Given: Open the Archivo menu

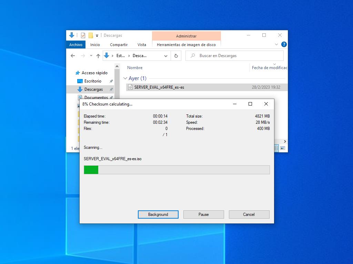Looking at the screenshot, I should [75, 45].
